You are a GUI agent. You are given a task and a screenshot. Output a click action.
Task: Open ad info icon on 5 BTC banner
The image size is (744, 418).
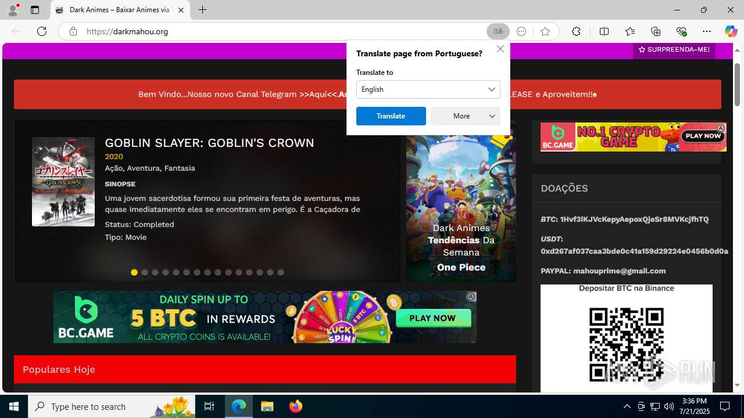(x=471, y=297)
